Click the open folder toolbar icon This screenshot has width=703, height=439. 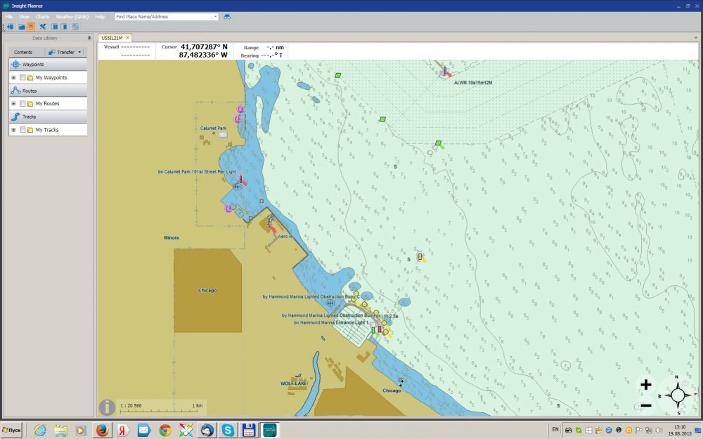click(x=21, y=27)
